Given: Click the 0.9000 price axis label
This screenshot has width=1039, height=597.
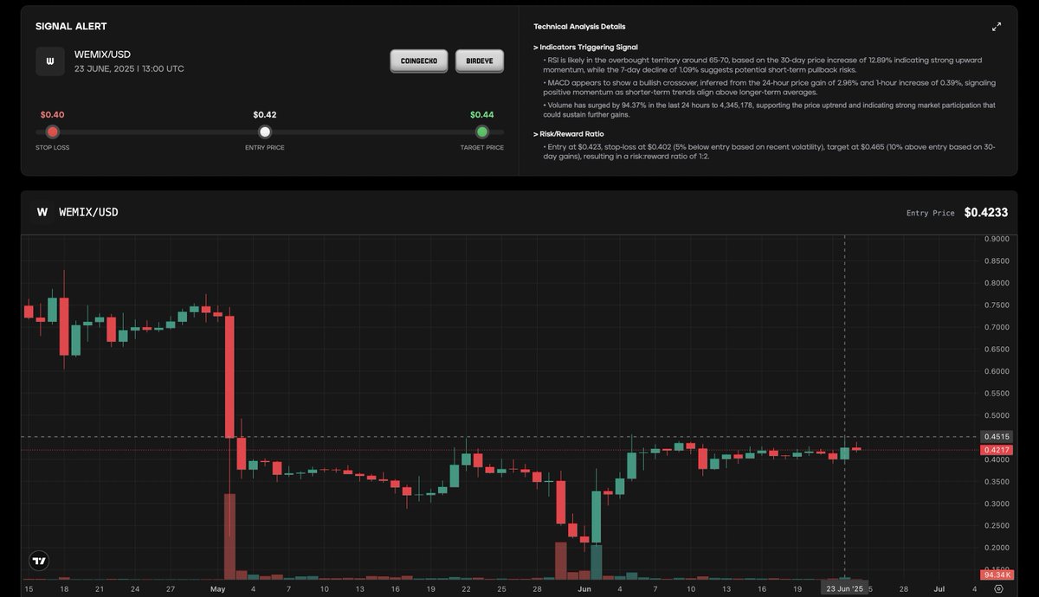Looking at the screenshot, I should (x=997, y=239).
